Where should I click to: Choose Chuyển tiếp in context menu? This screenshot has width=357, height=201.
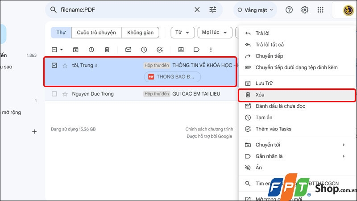[297, 56]
